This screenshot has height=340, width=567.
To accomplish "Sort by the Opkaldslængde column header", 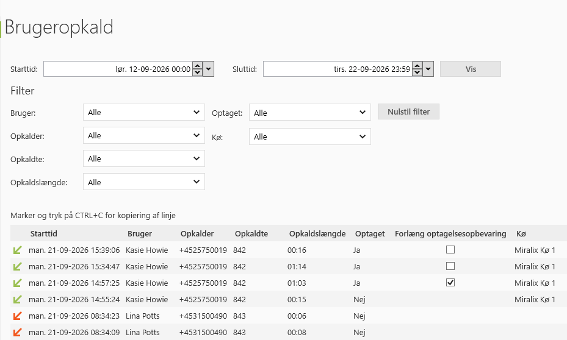I will [x=317, y=233].
